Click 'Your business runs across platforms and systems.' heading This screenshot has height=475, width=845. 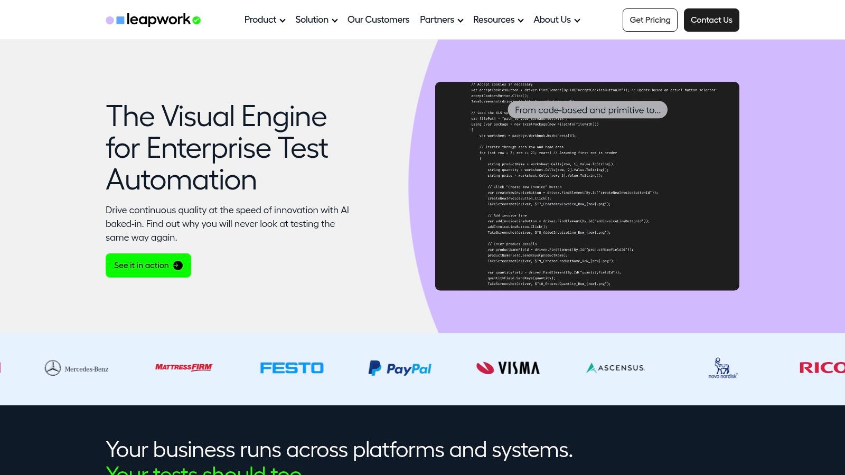click(x=339, y=450)
